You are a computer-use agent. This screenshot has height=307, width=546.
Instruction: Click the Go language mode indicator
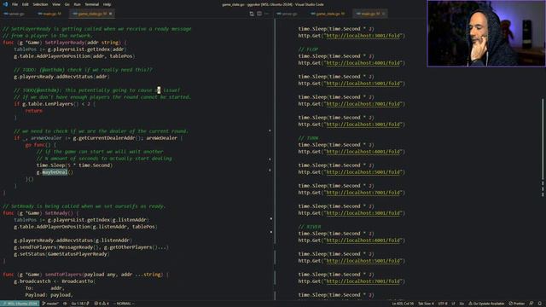point(462,304)
